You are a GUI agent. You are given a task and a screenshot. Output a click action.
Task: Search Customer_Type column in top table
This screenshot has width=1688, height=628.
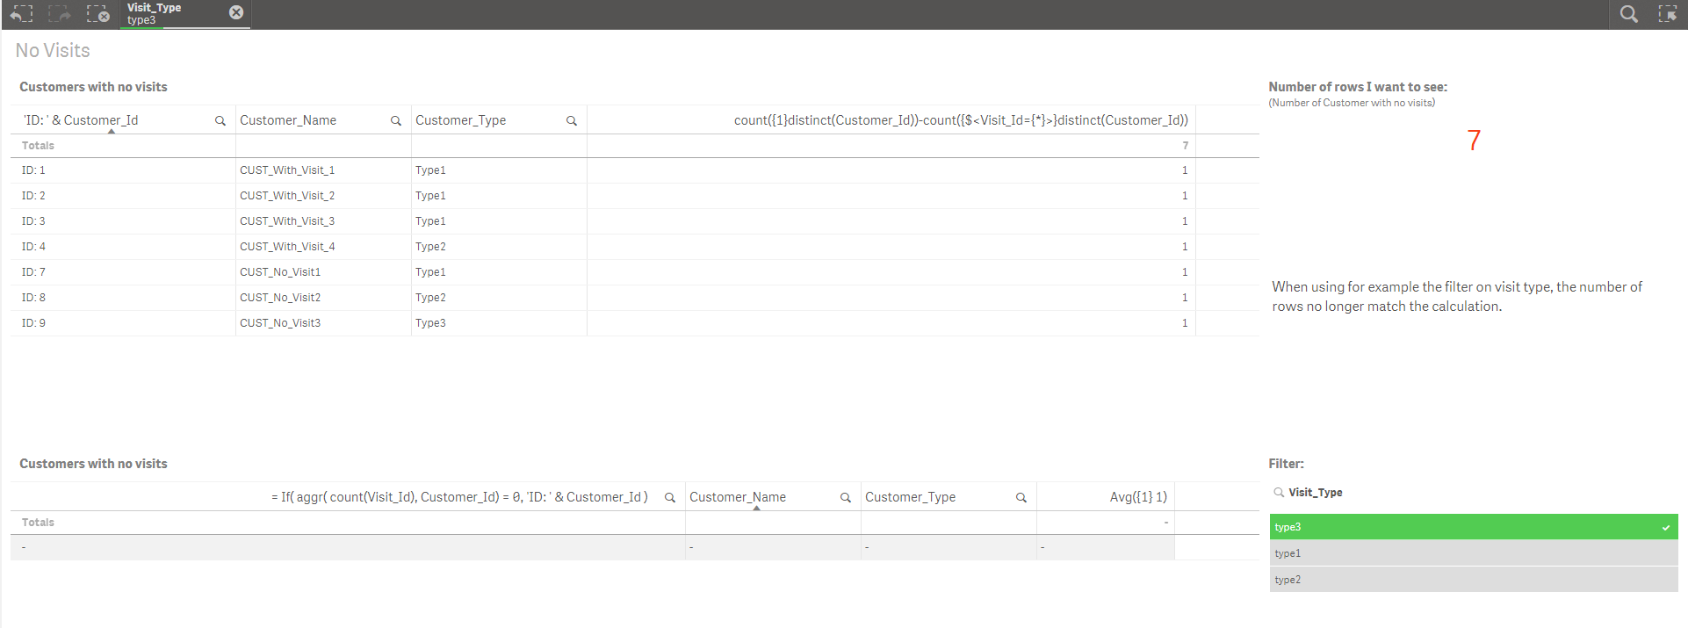pyautogui.click(x=572, y=121)
